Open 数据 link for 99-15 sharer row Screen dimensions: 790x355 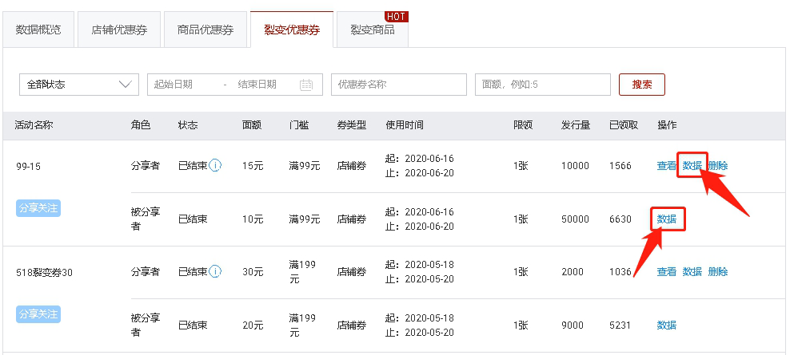(692, 166)
